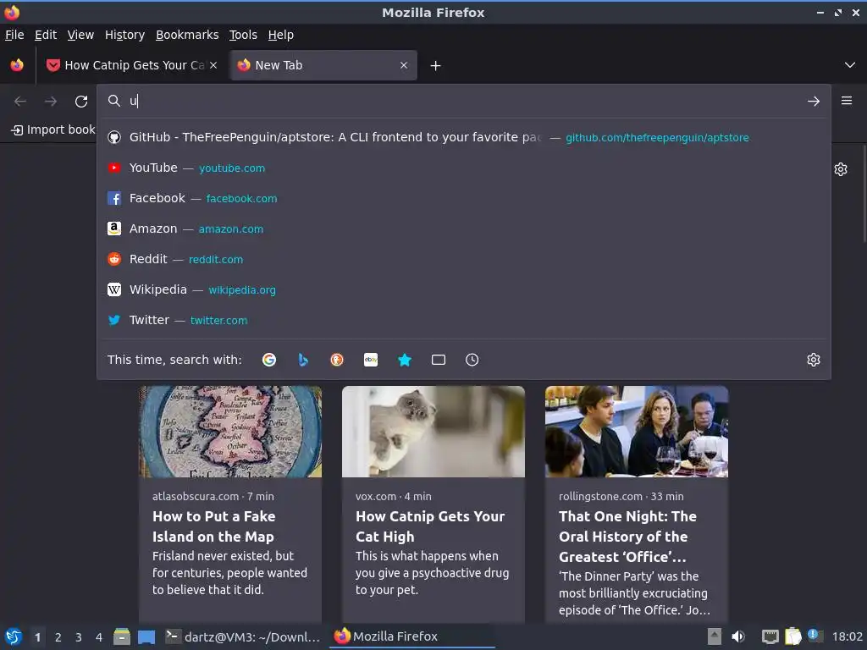Click the GitHub favicon in the suggestions

(114, 137)
